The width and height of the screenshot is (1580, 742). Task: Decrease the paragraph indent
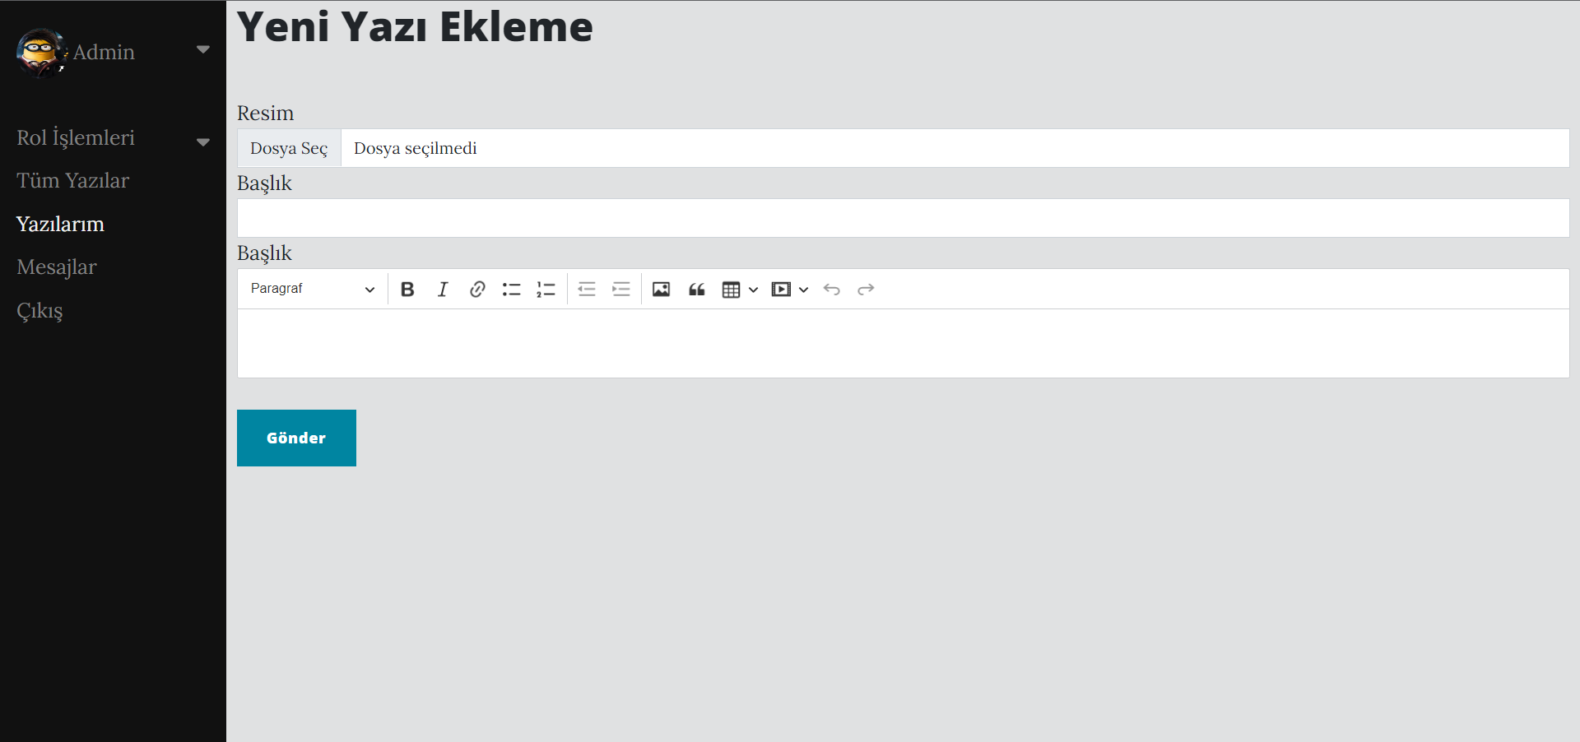pyautogui.click(x=587, y=289)
